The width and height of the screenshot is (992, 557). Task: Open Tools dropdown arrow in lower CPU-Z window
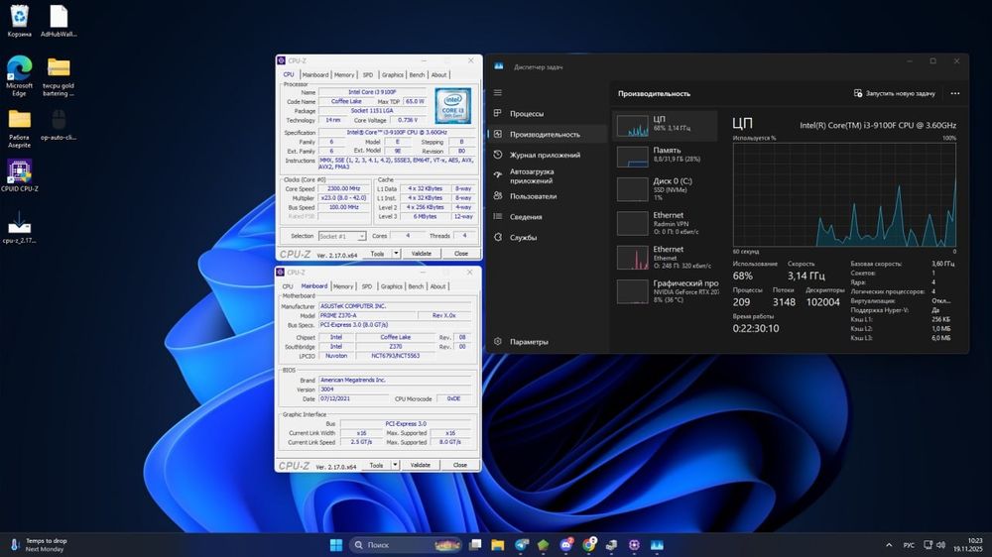click(x=395, y=465)
